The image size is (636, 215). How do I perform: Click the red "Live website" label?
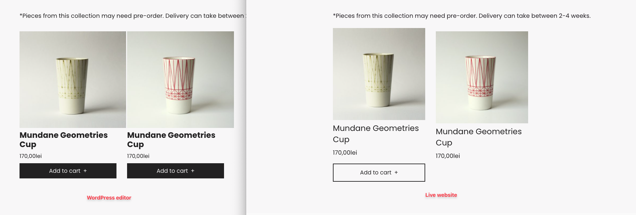pos(441,195)
